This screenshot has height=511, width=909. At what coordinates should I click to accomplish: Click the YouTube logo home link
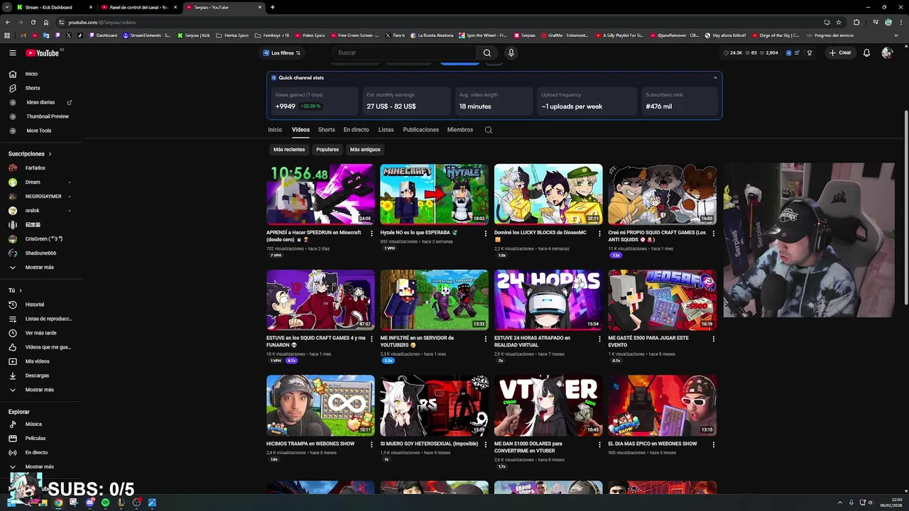pyautogui.click(x=43, y=53)
